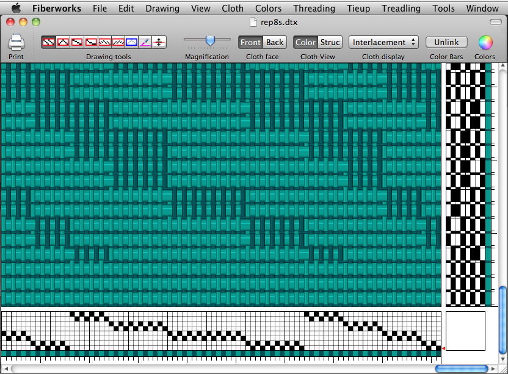The width and height of the screenshot is (508, 374).
Task: Switch cloth face to Front
Action: click(250, 42)
